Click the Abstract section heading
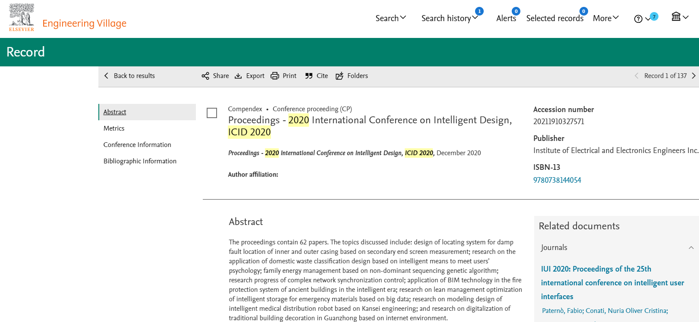 click(246, 222)
